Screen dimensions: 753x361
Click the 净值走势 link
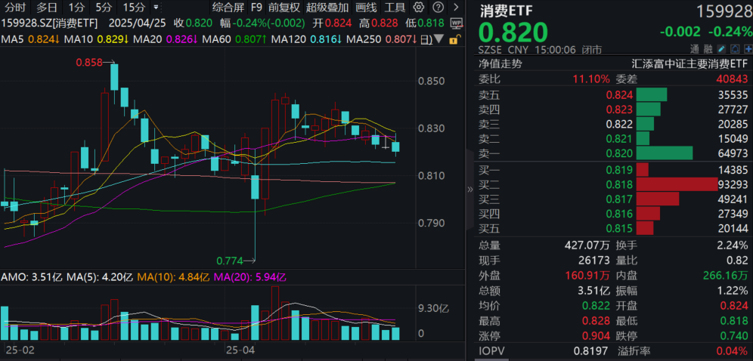click(x=500, y=64)
